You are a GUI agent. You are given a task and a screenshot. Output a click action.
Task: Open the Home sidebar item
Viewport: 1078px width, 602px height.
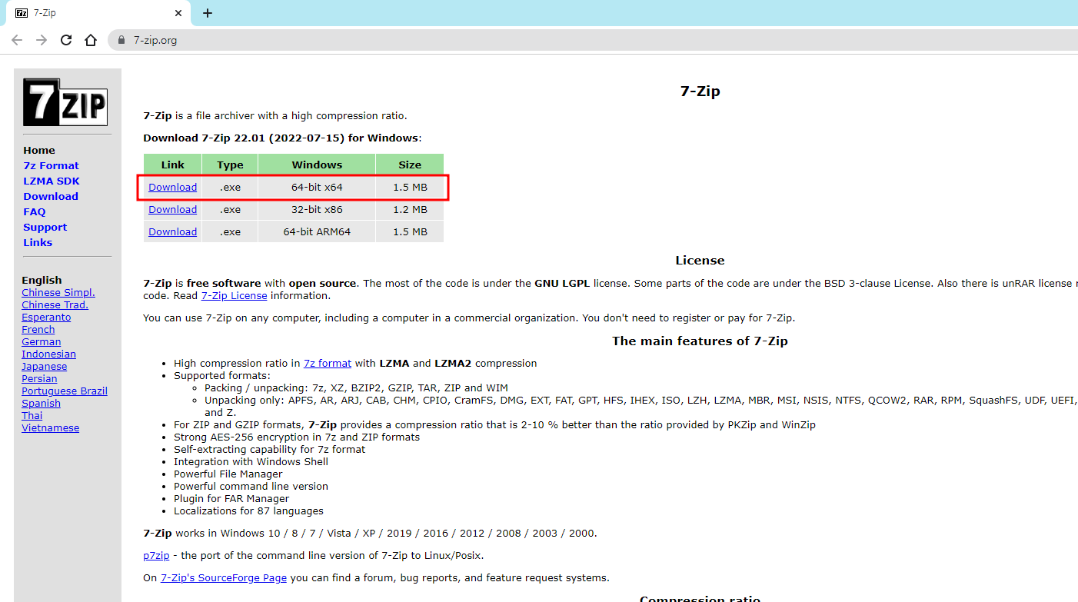(39, 151)
